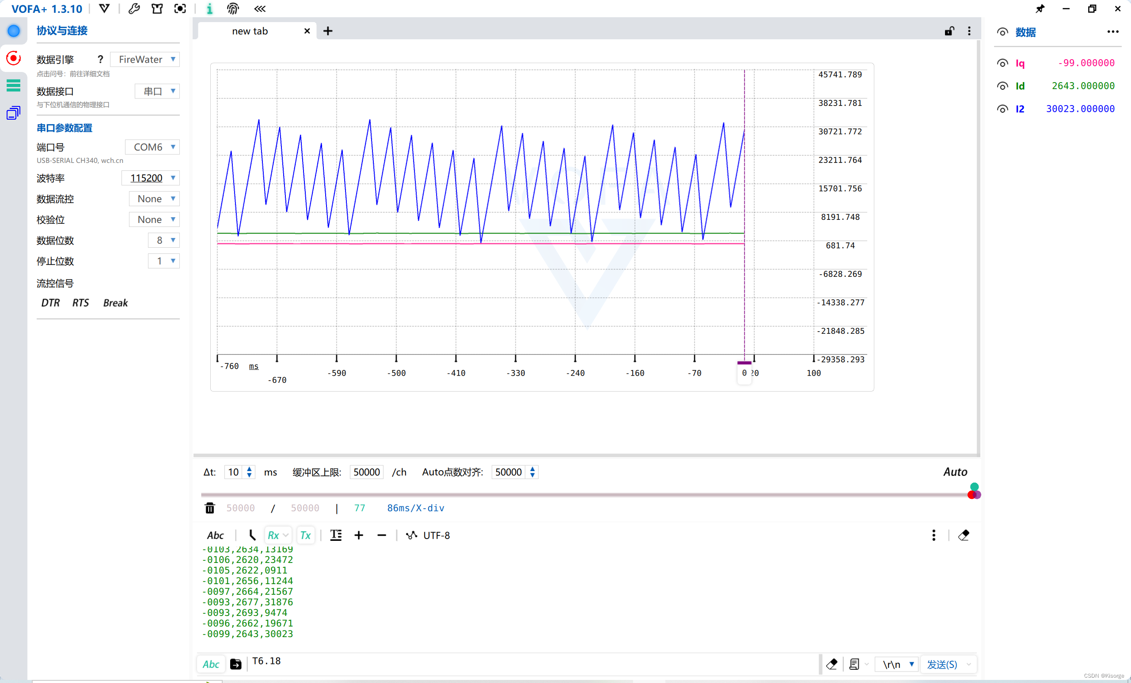Expand the COM6 port dropdown
1131x683 pixels.
tap(153, 147)
